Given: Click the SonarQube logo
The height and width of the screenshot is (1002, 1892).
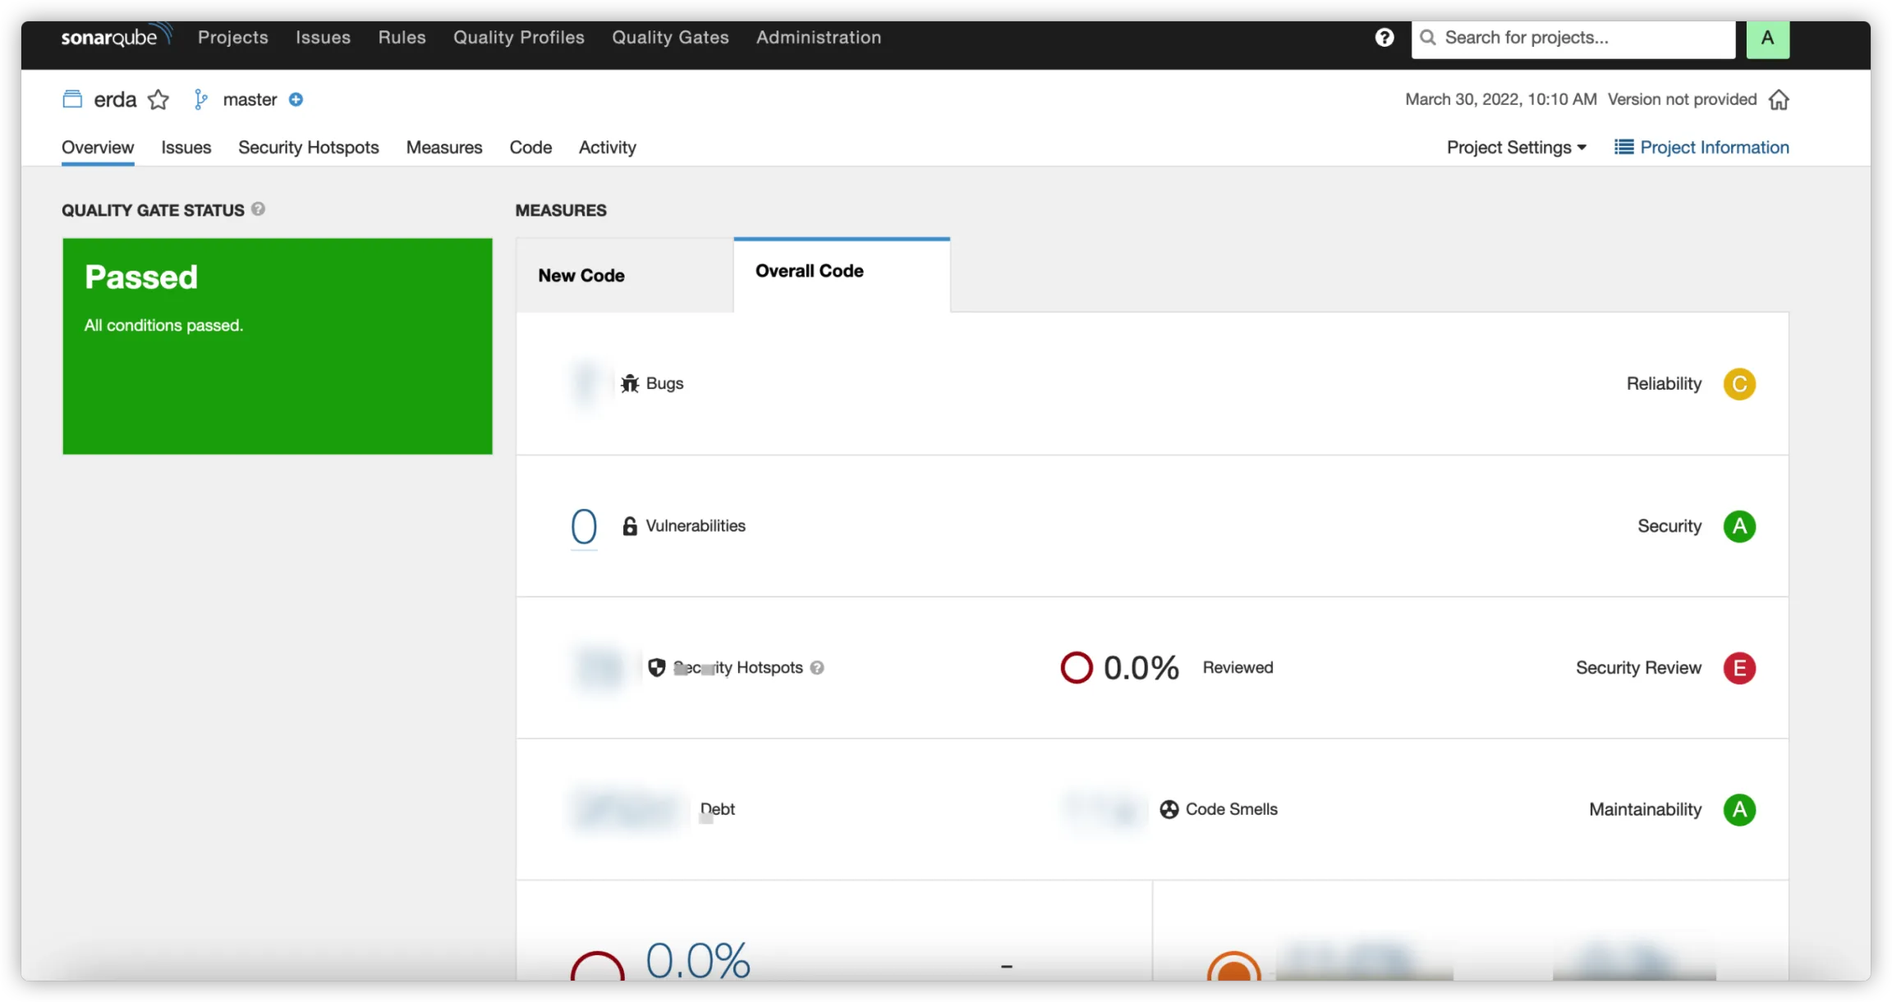Looking at the screenshot, I should [116, 36].
